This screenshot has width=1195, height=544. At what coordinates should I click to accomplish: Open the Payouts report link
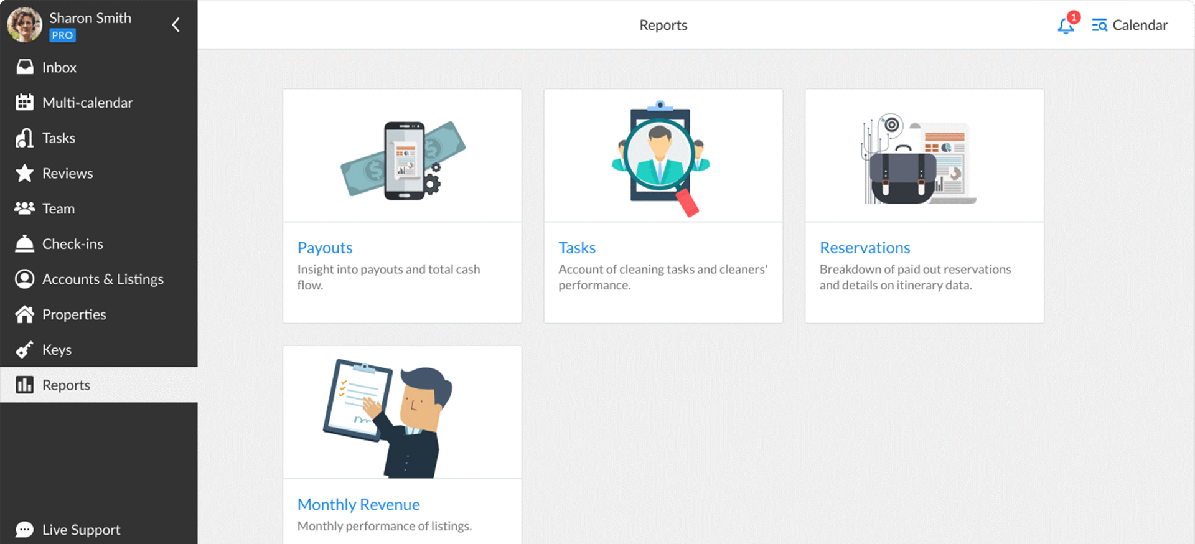coord(325,248)
